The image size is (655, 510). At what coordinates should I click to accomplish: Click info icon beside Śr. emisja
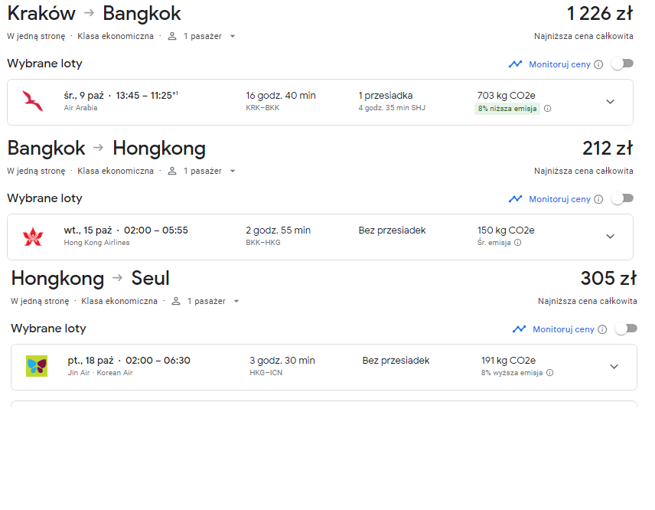click(x=517, y=243)
